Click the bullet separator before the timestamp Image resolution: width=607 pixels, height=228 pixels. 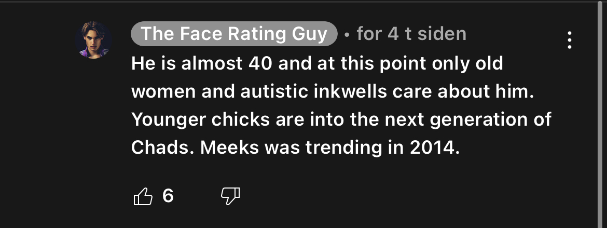coord(347,35)
